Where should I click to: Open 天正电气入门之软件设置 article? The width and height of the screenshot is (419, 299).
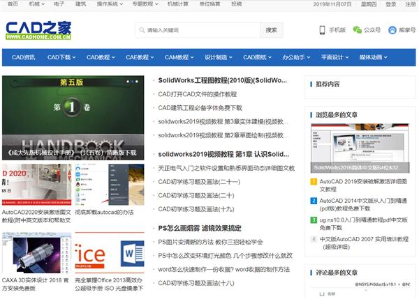[226, 168]
